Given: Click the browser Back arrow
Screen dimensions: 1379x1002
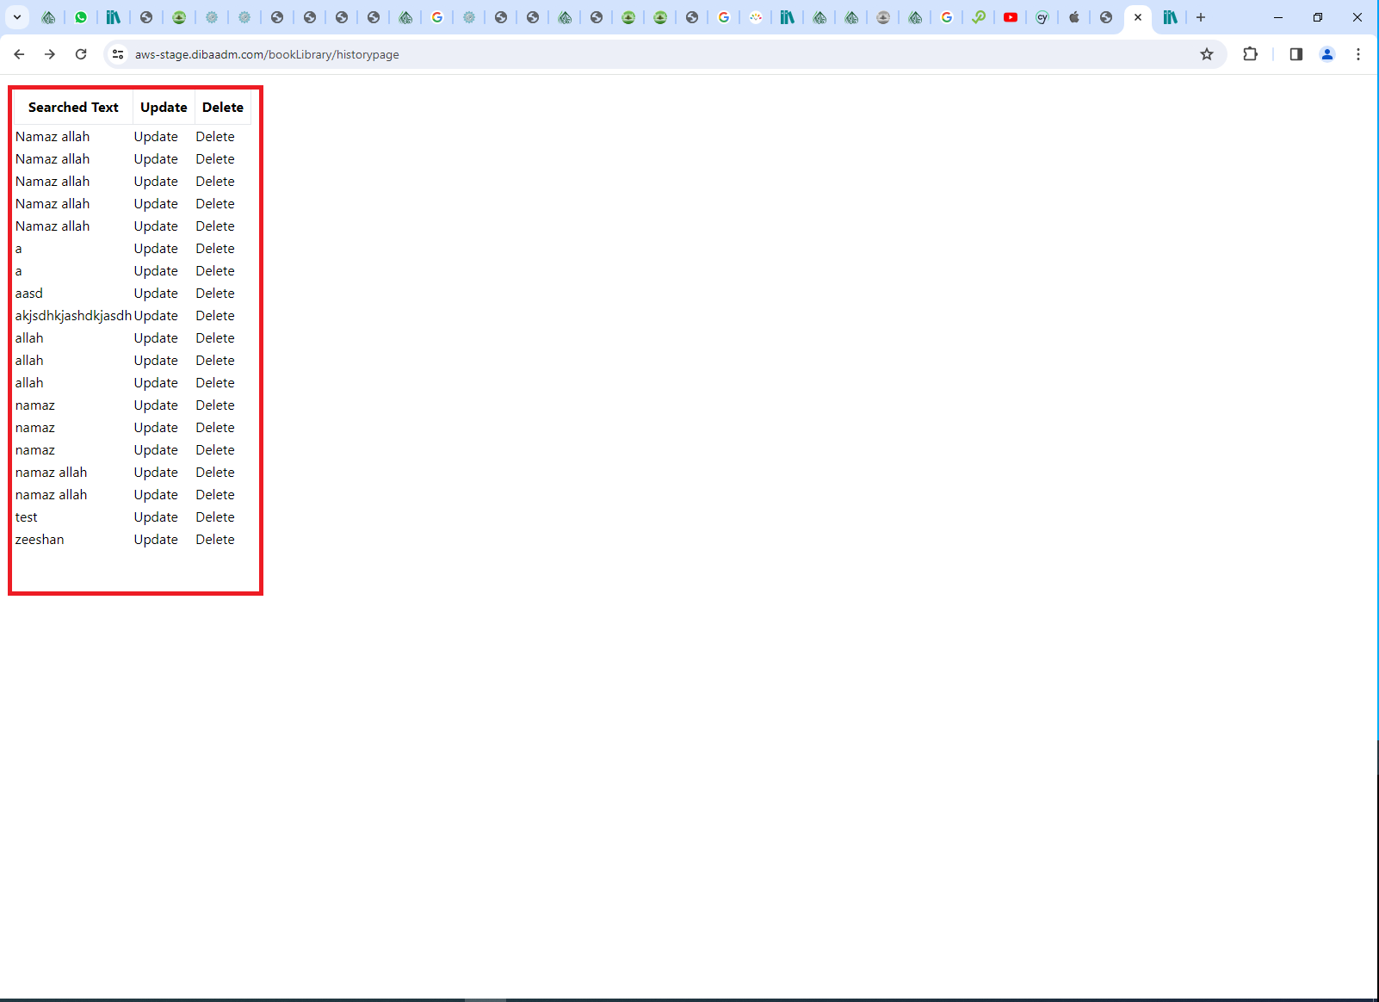Looking at the screenshot, I should click(x=19, y=54).
